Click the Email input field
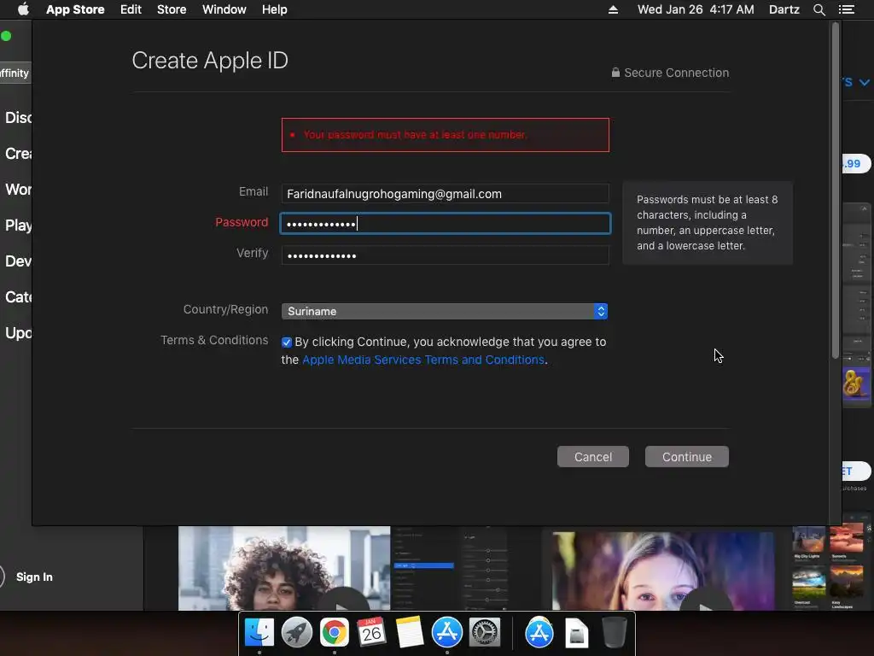This screenshot has width=874, height=656. (x=445, y=194)
